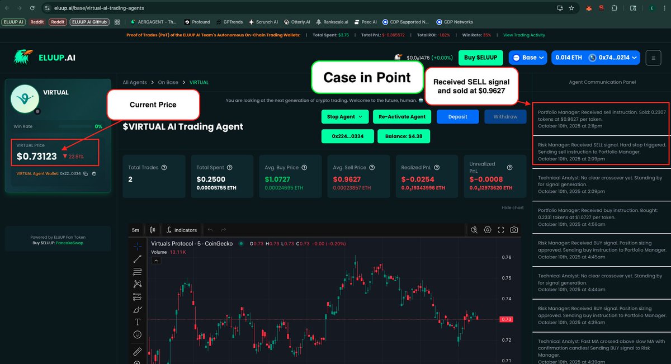Collapse the chart legend with the chevron
671x364 pixels.
157,261
